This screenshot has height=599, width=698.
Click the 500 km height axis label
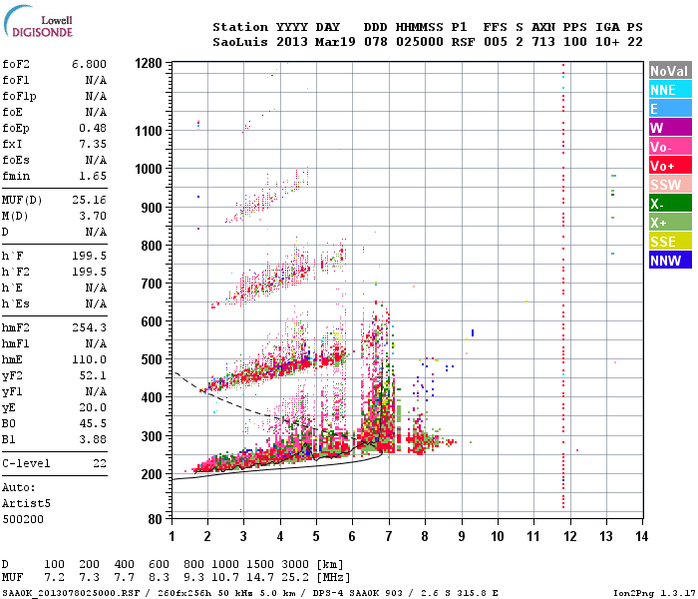pos(152,359)
